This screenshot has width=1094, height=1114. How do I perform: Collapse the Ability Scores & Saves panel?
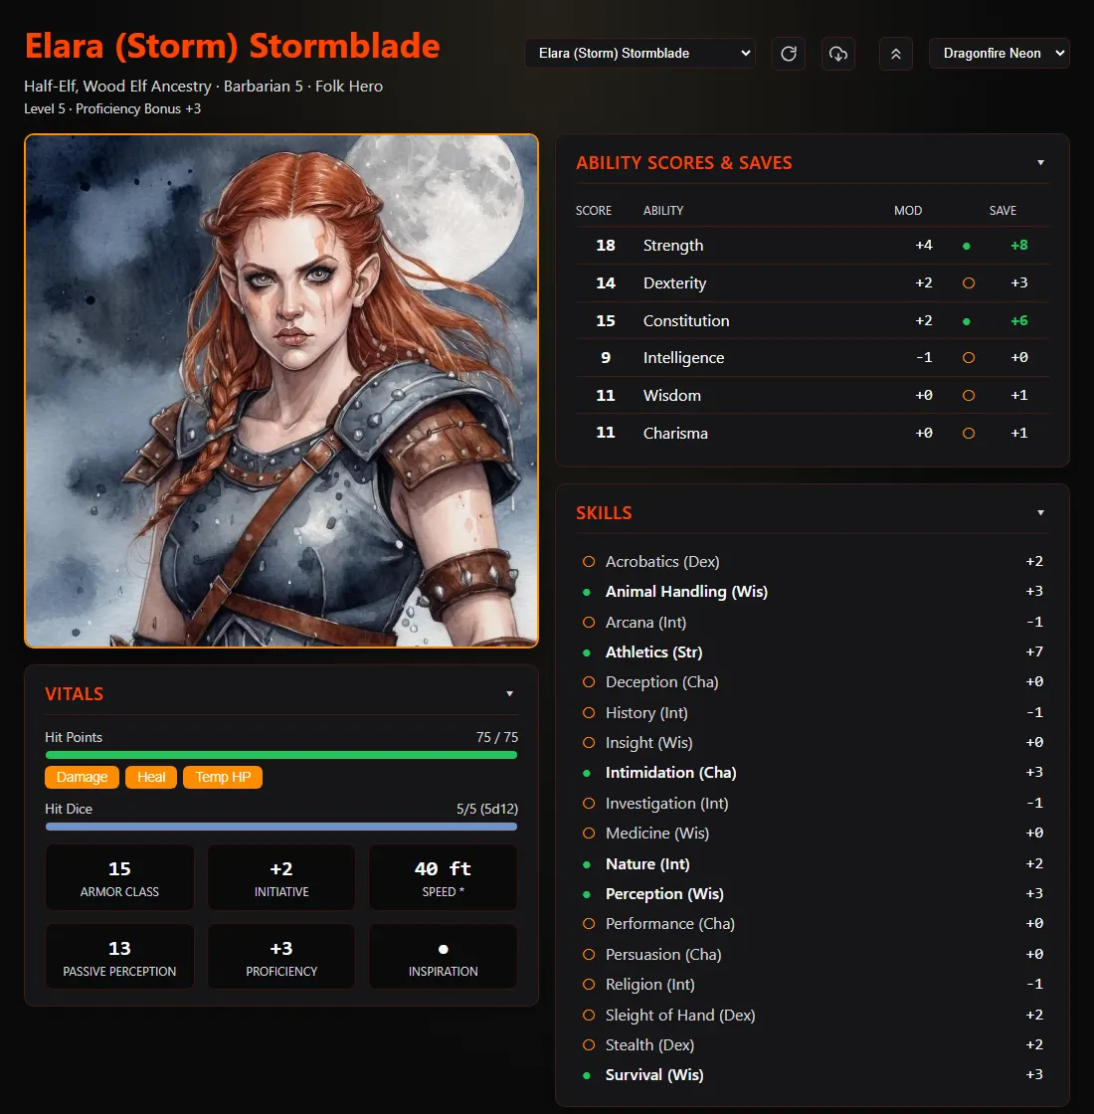[x=1040, y=163]
